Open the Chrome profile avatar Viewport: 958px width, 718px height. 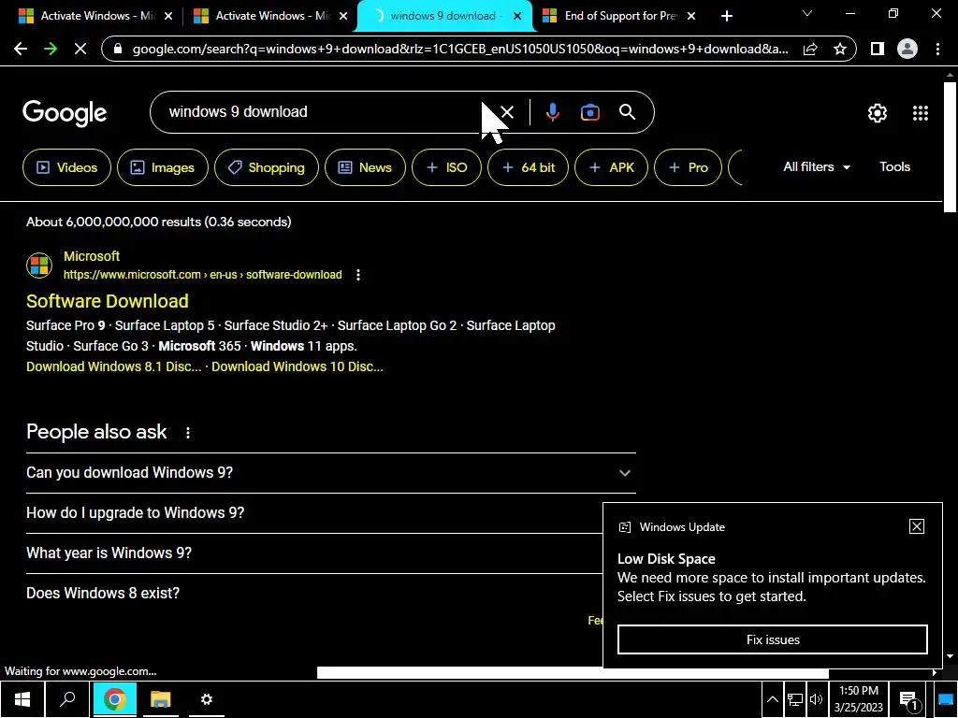pyautogui.click(x=907, y=49)
